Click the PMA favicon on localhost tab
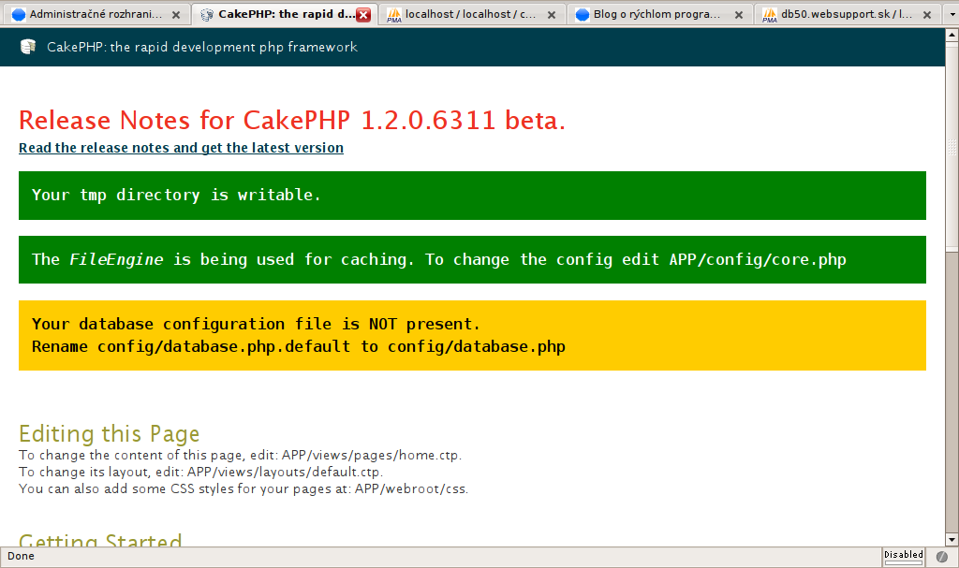 394,15
